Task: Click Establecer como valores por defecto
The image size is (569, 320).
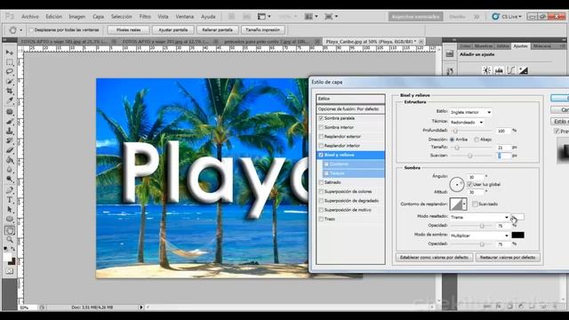Action: [x=435, y=257]
